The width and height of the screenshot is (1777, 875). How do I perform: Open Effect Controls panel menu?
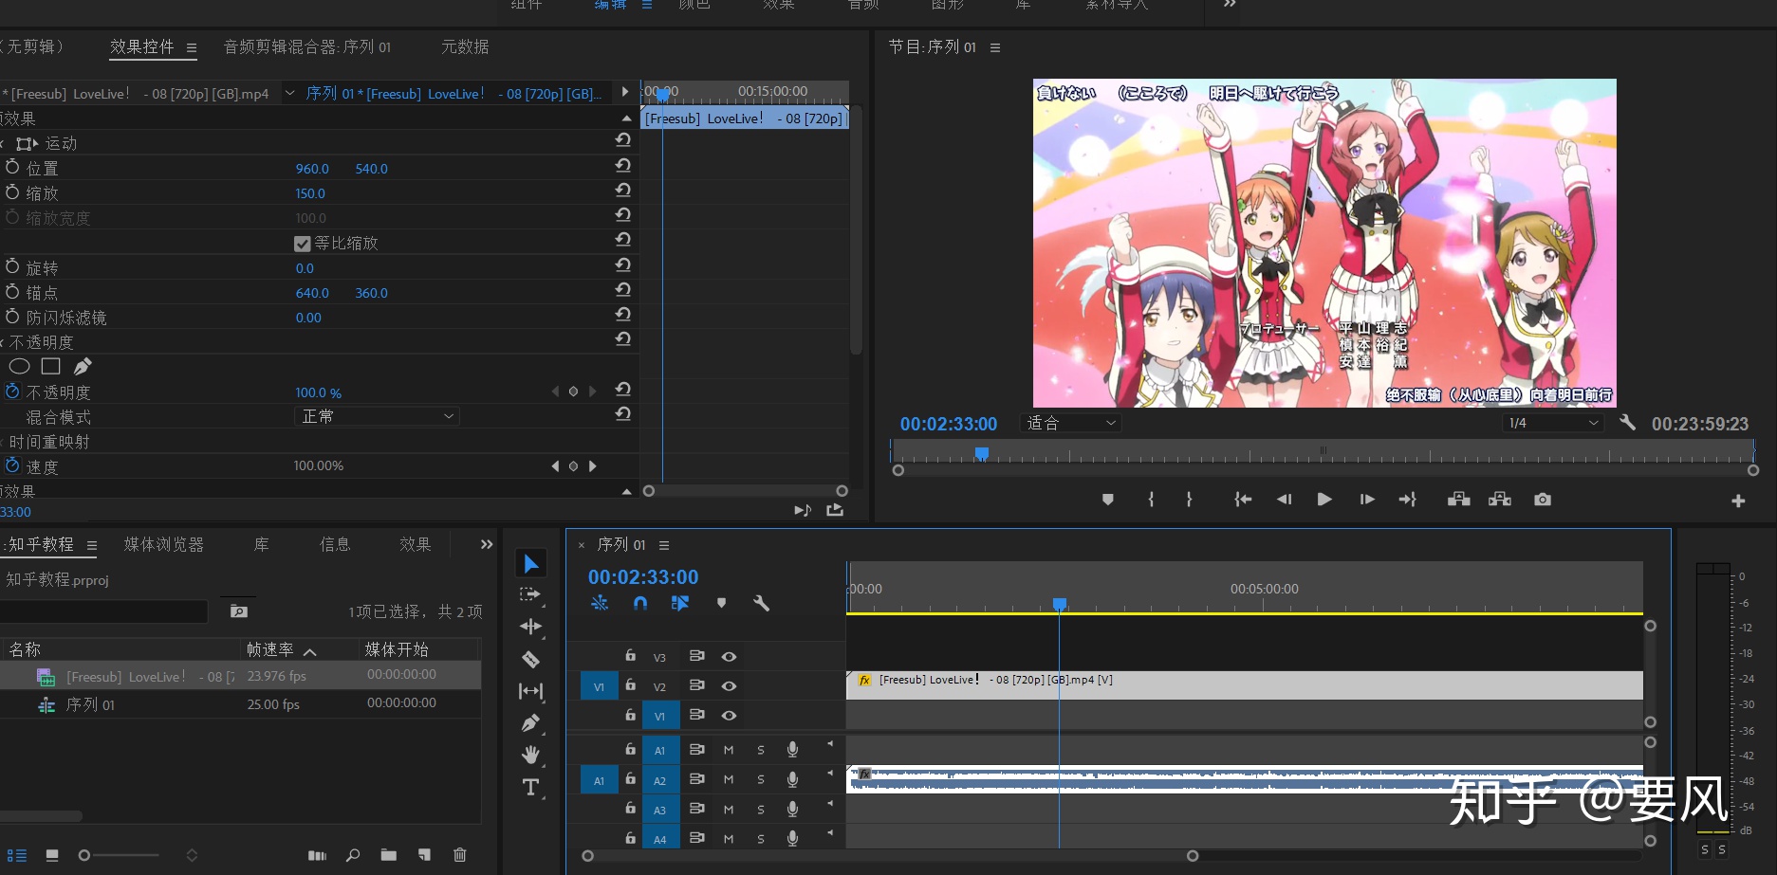point(192,47)
